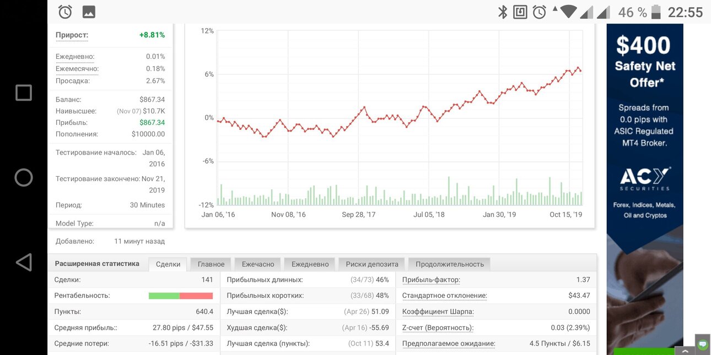Click the Z-счет (Вероятность) label
Viewport: 711px width, 355px height.
click(438, 327)
